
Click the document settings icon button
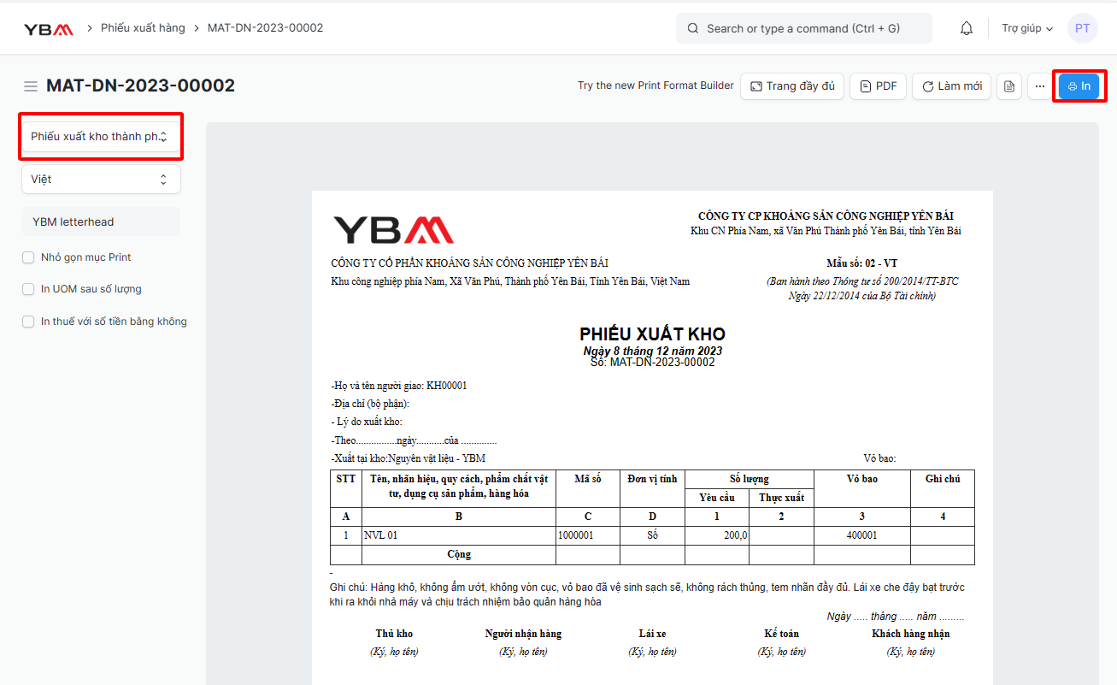[x=1009, y=86]
